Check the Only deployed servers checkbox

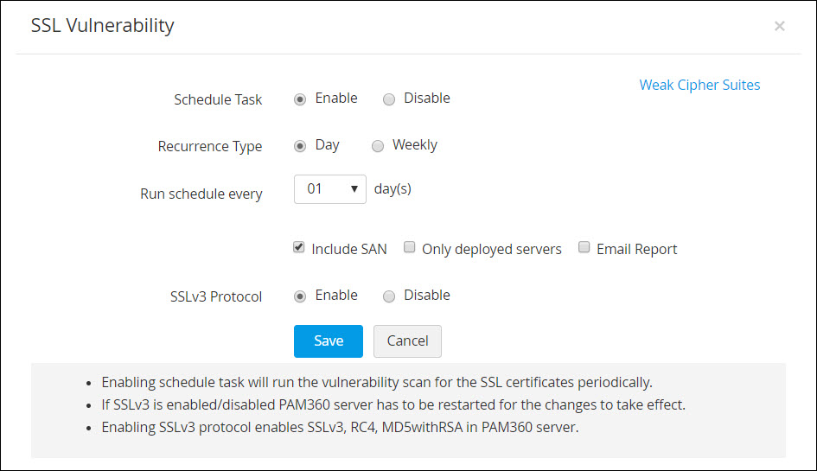click(410, 248)
